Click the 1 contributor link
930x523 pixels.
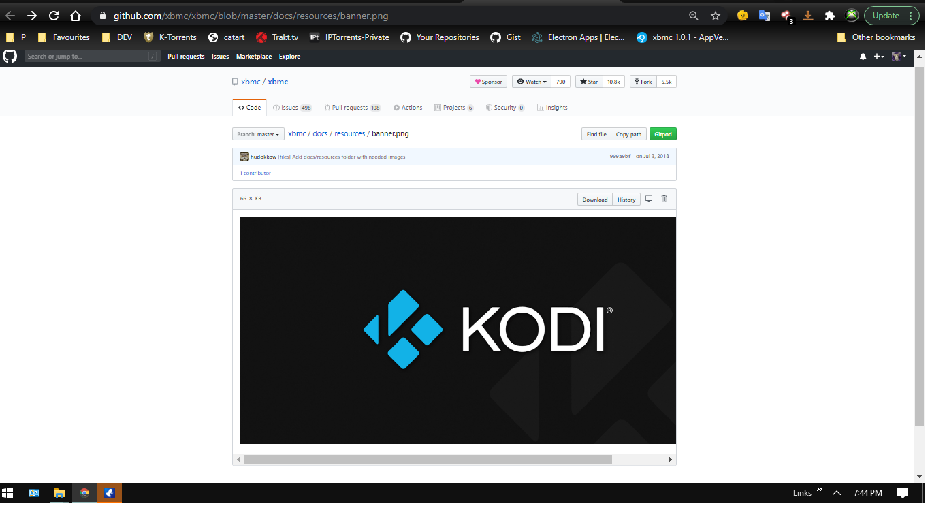[x=255, y=173]
